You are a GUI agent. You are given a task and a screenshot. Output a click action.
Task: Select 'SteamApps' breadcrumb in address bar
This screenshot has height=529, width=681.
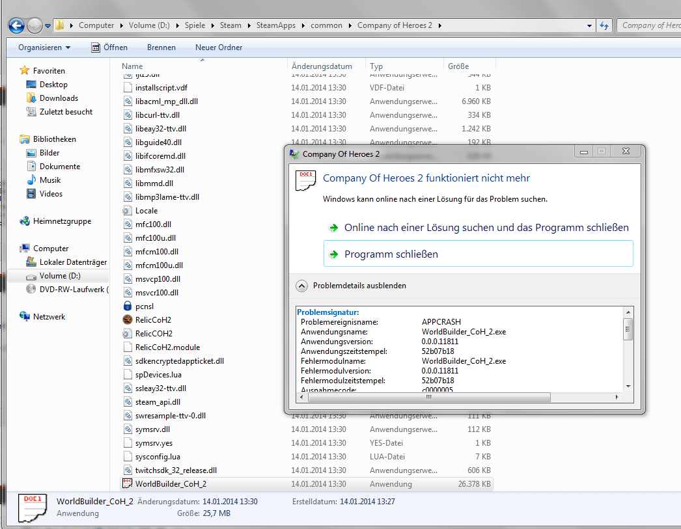pos(276,25)
